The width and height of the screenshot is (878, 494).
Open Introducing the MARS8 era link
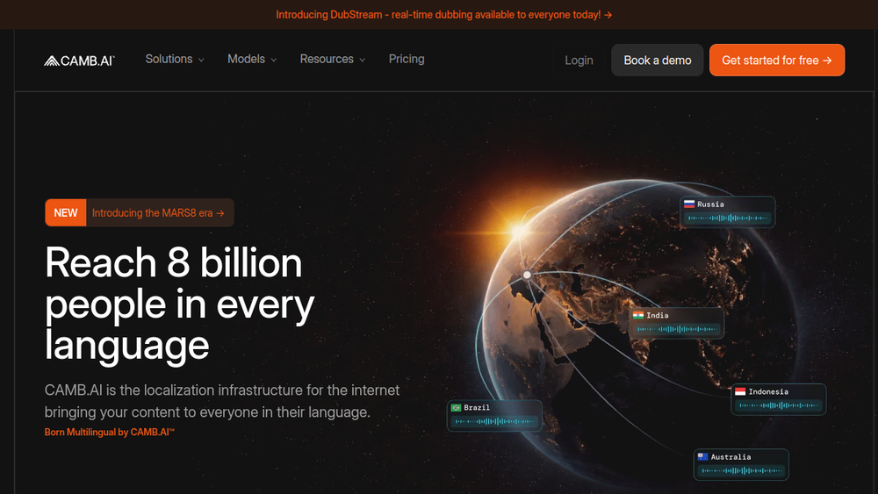158,213
